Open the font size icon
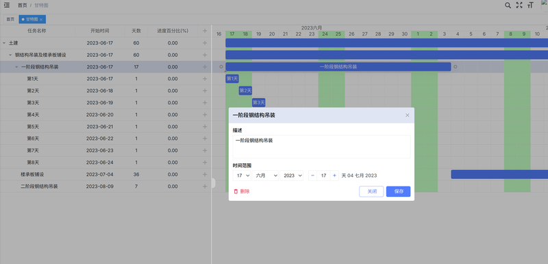Image resolution: width=548 pixels, height=264 pixels. (x=530, y=5)
